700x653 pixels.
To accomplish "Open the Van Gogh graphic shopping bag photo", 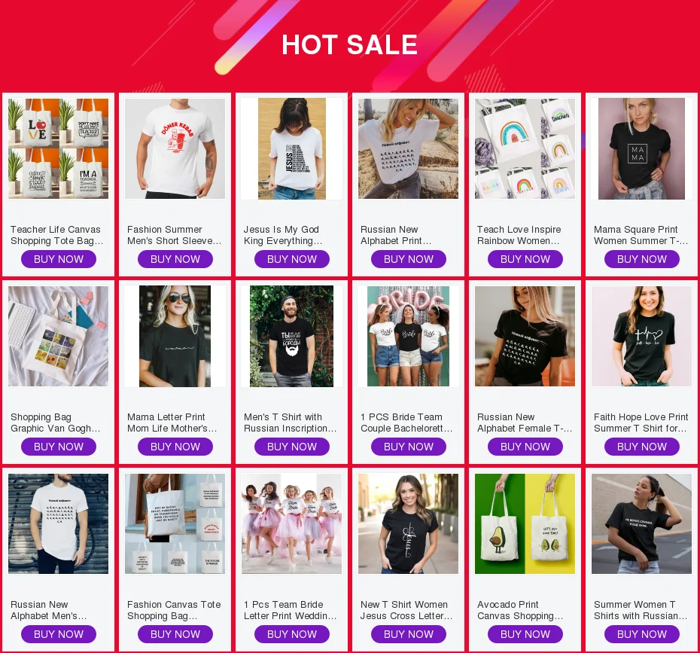I will [x=59, y=337].
